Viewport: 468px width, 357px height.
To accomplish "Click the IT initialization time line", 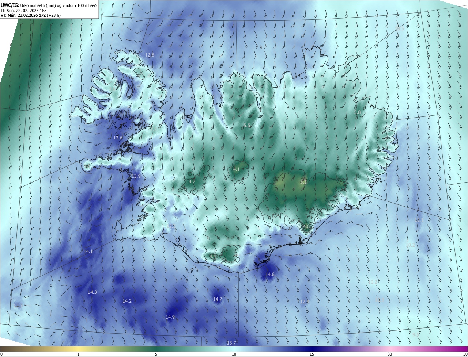I will [24, 11].
